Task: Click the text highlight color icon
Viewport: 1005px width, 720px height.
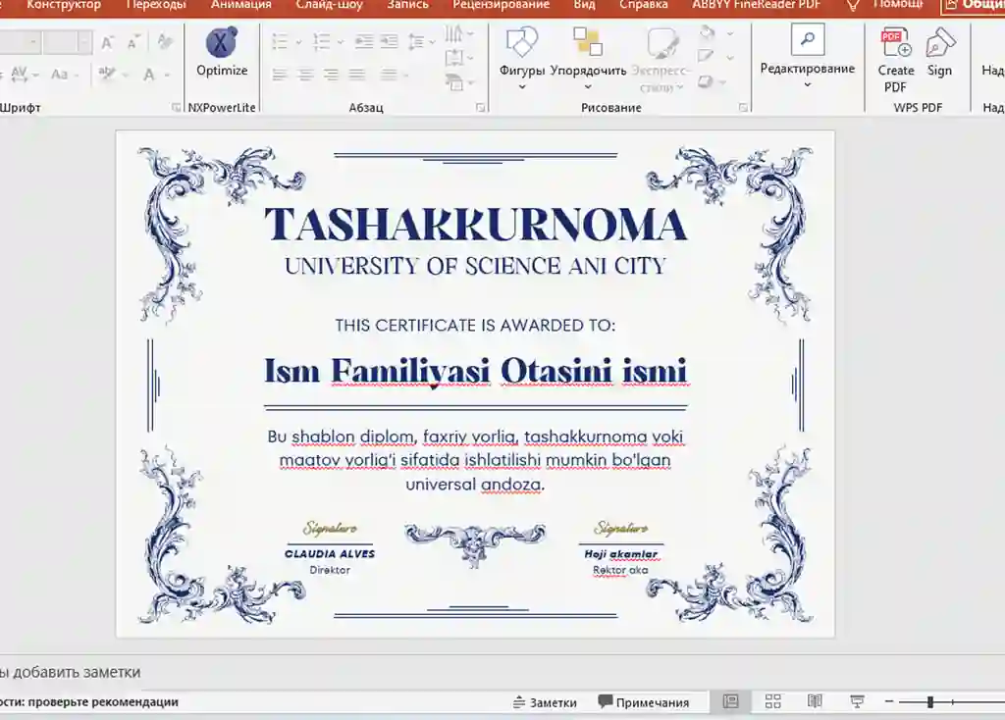Action: [x=106, y=75]
